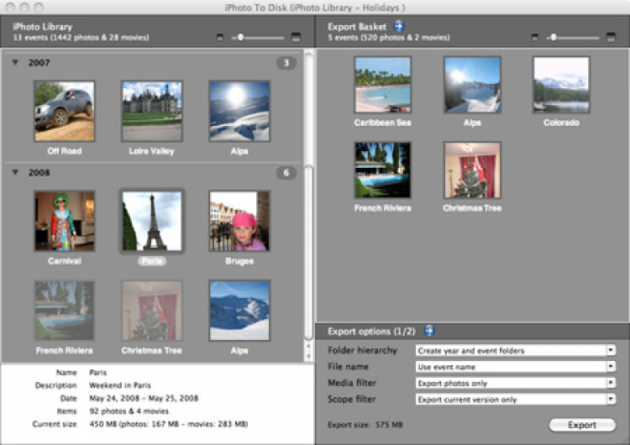Click large thumbnail size icon in iPhoto Library header
630x445 pixels.
click(x=296, y=37)
